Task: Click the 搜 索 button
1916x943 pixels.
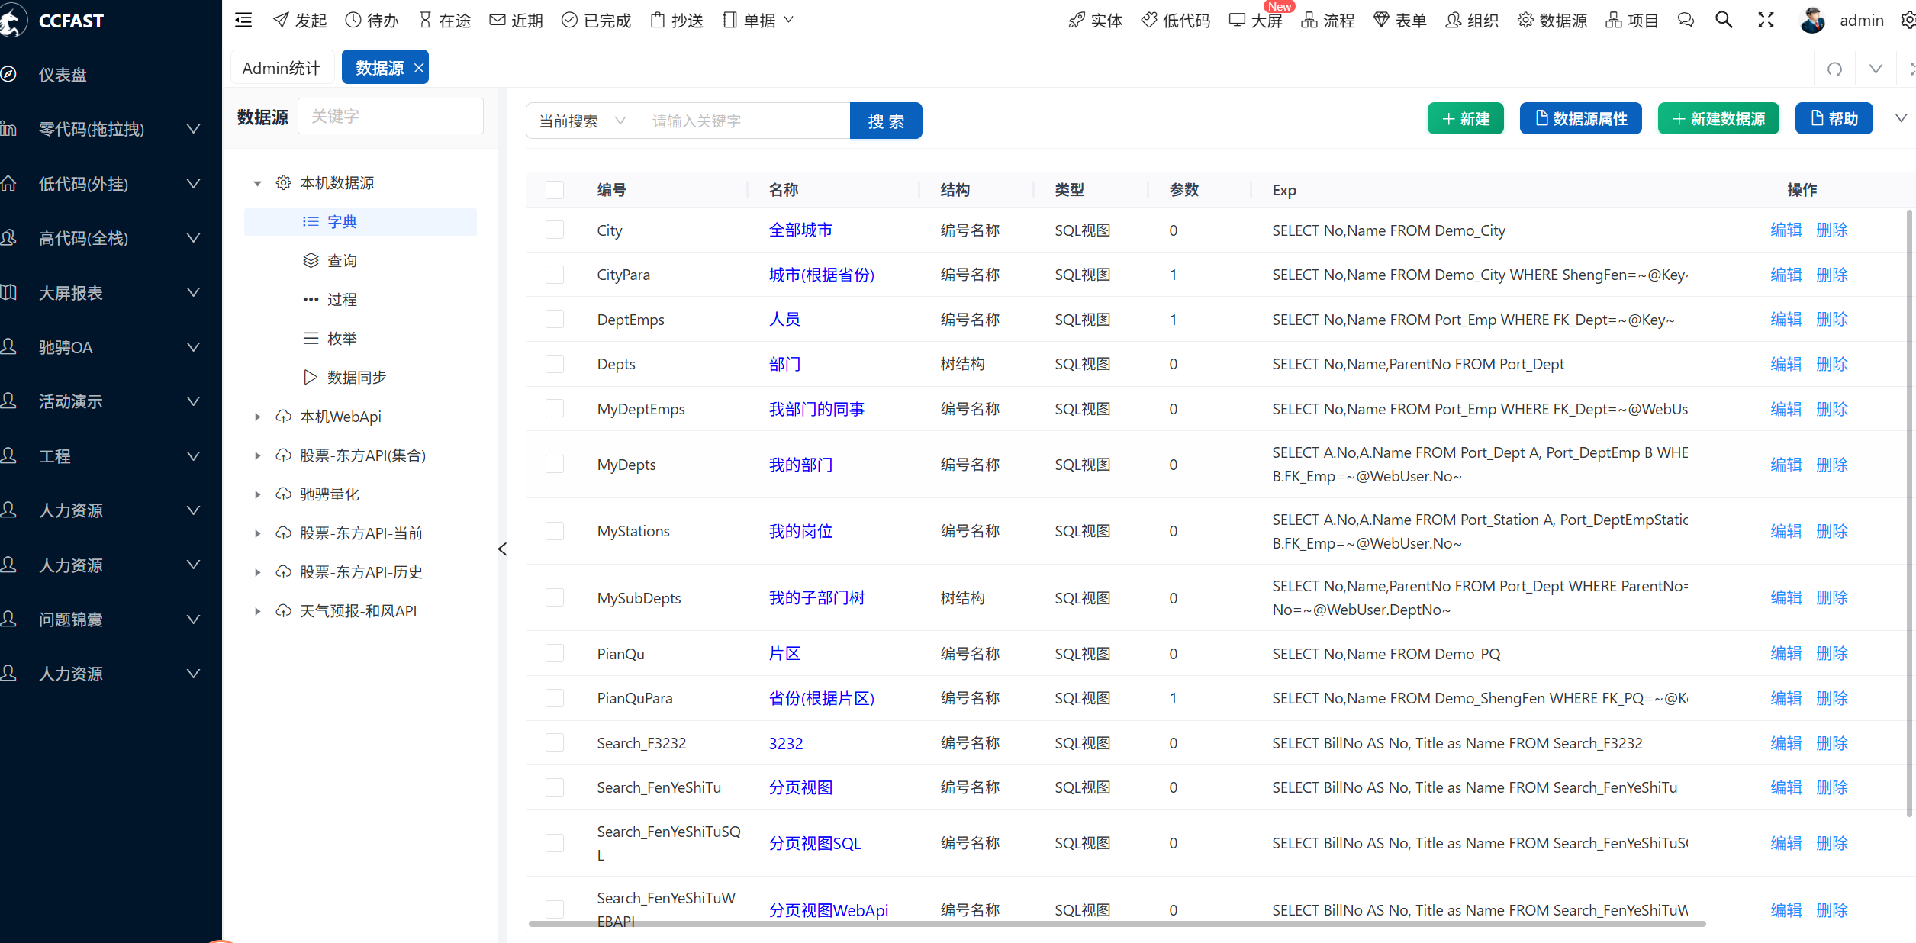Action: pos(886,121)
